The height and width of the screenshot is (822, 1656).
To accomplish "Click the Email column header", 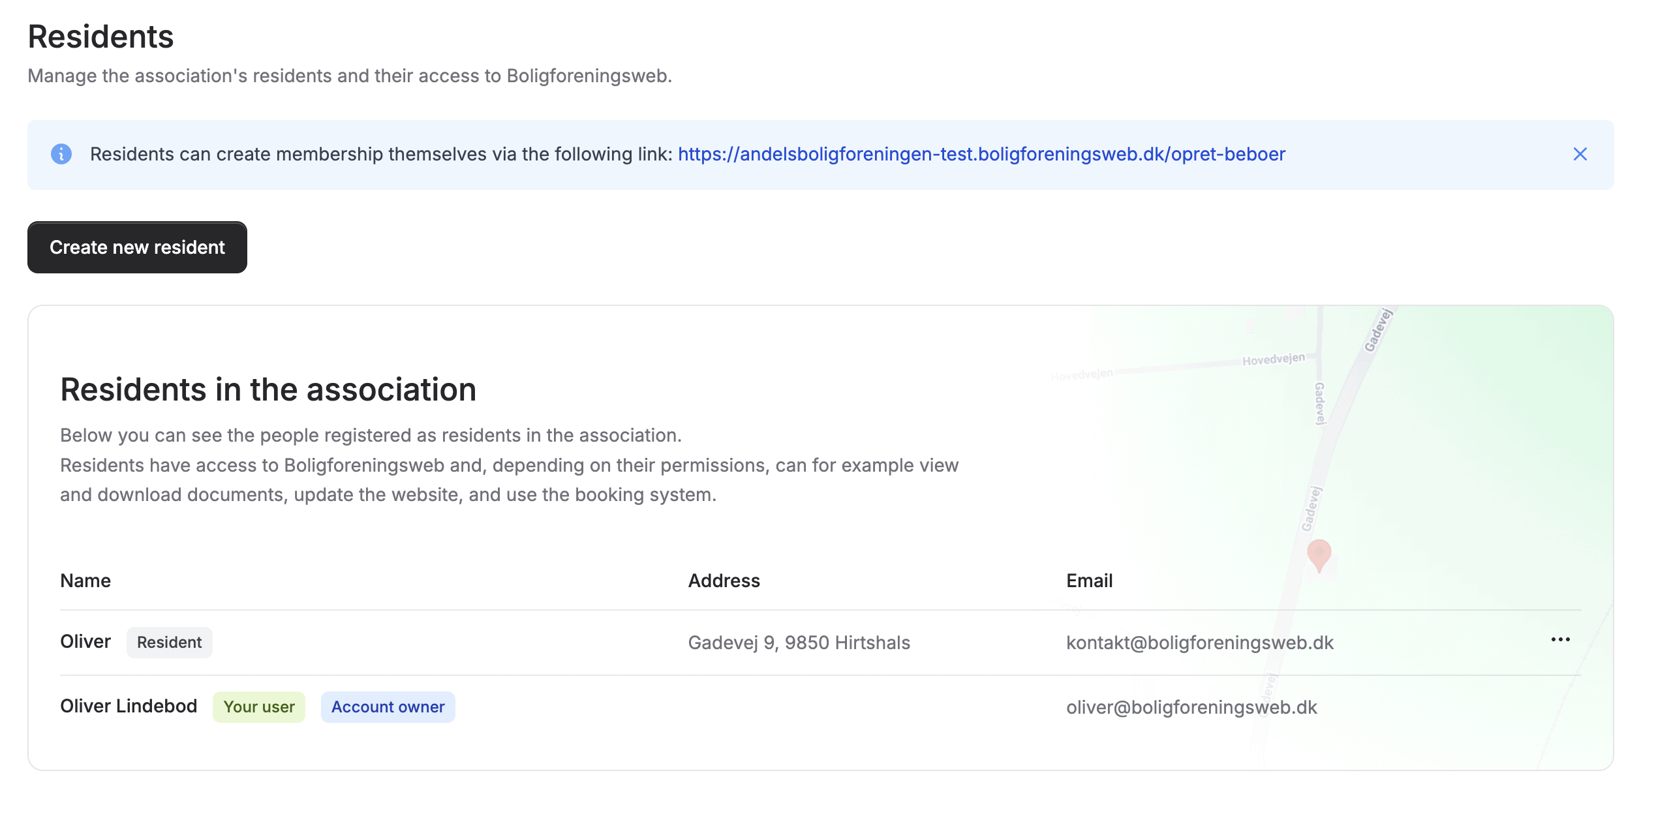I will click(x=1090, y=581).
